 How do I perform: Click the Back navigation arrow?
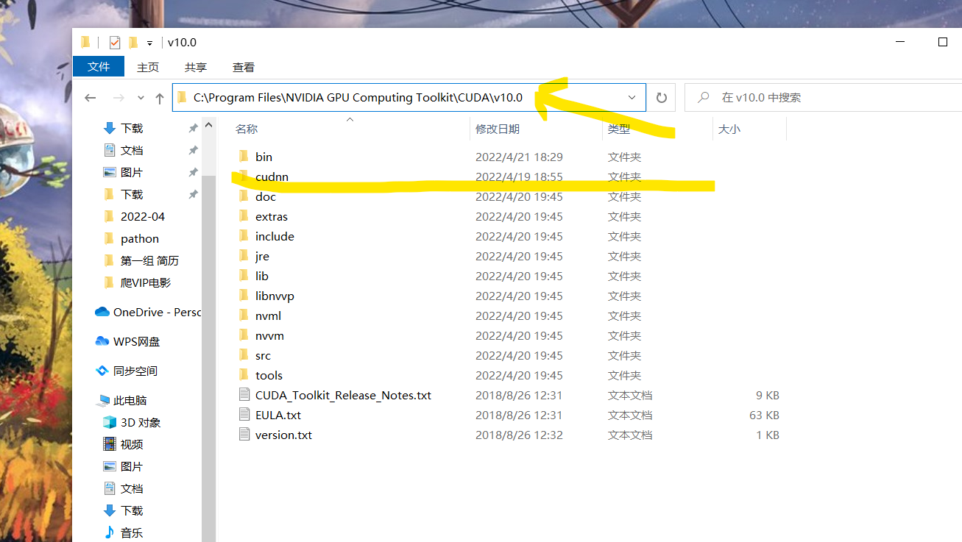tap(91, 98)
